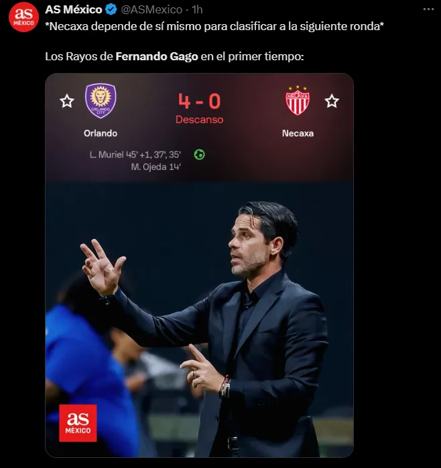Click the Necaxa striped shield crest
Screen dimensions: 441x468
pyautogui.click(x=298, y=100)
